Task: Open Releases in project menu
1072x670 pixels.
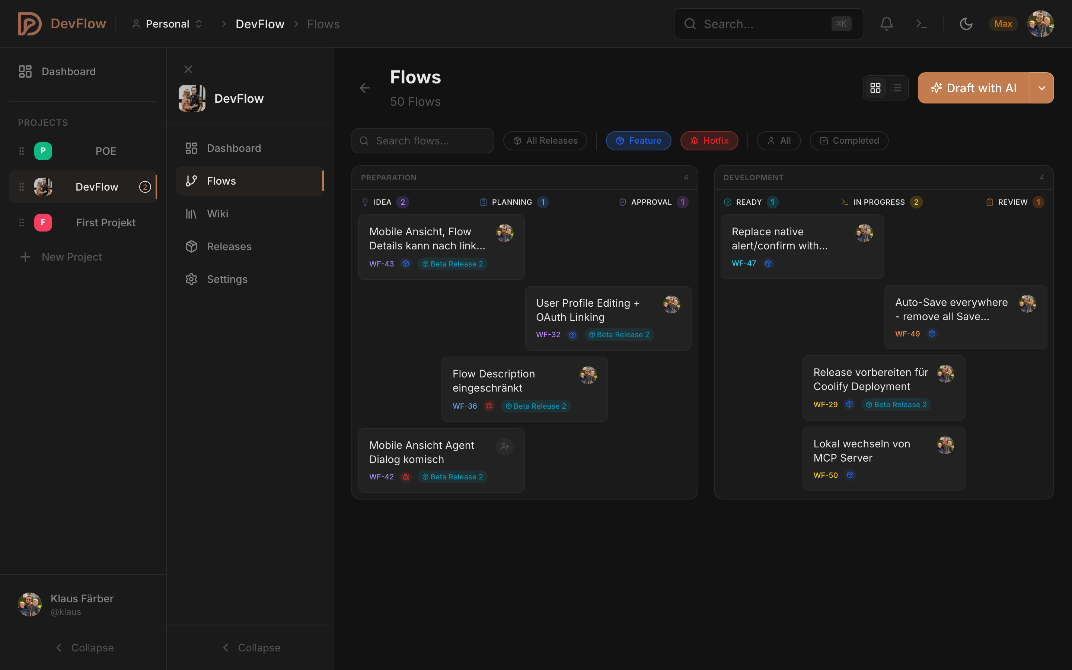Action: tap(249, 246)
